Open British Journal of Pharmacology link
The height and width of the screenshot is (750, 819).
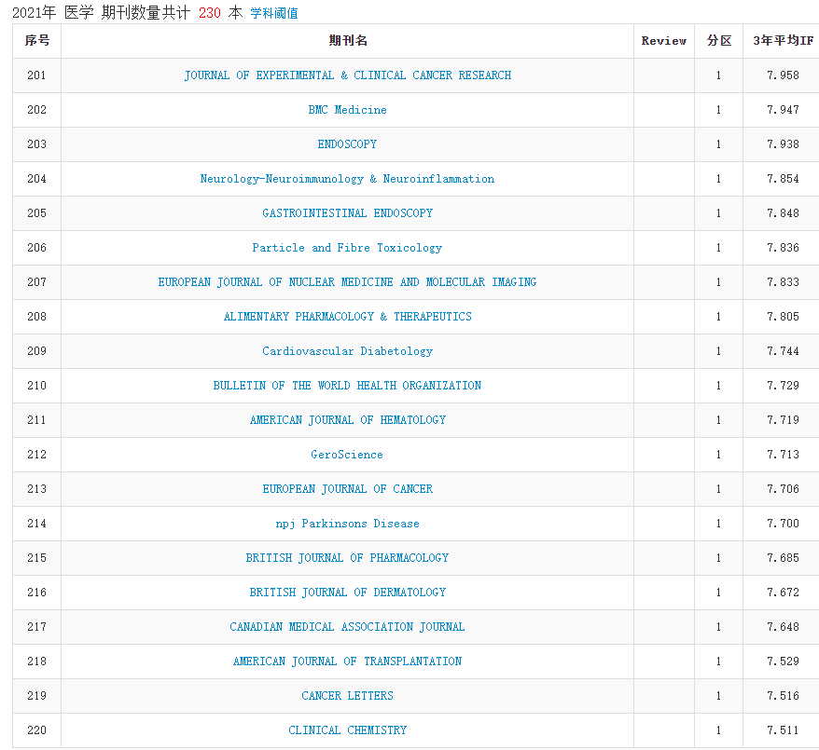point(347,557)
